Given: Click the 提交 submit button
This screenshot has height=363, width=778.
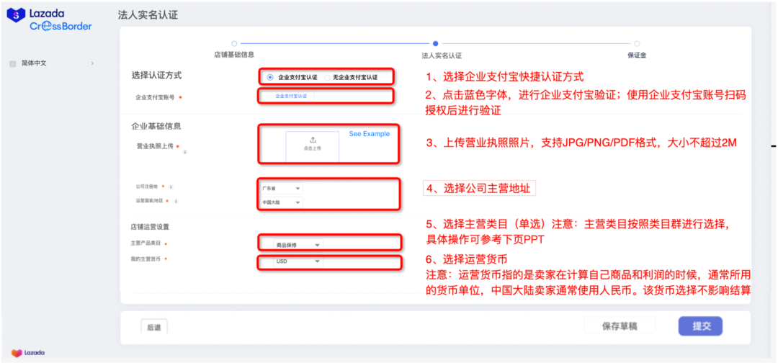Looking at the screenshot, I should coord(701,326).
